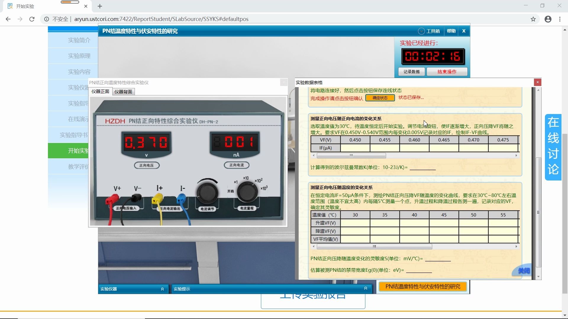This screenshot has width=568, height=319.
Task: Select the 仪器正面 tab
Action: click(100, 92)
